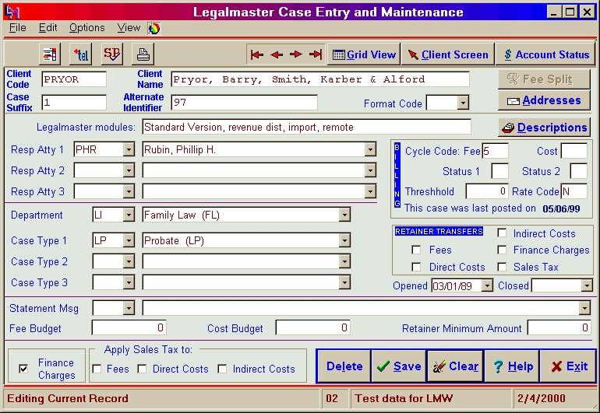Click the Alternate Identifier field
This screenshot has height=413, width=600.
tap(244, 103)
